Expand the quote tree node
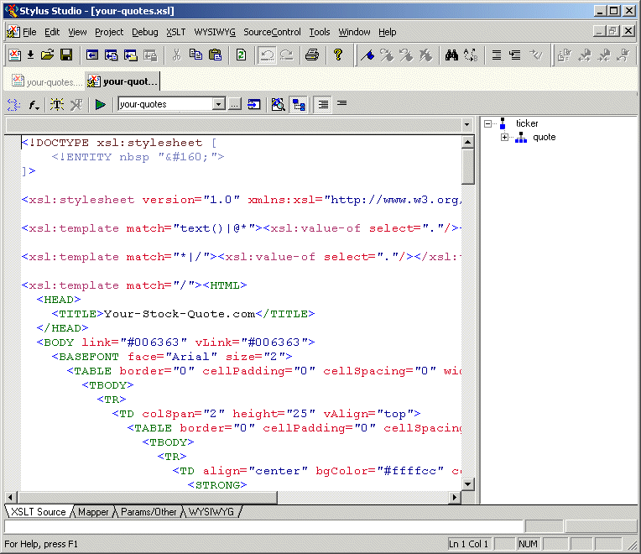This screenshot has width=641, height=554. pyautogui.click(x=505, y=138)
